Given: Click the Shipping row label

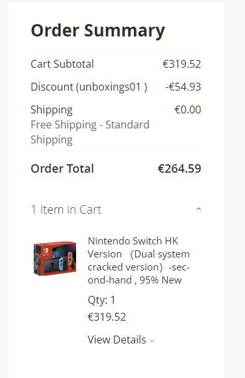Looking at the screenshot, I should [51, 110].
